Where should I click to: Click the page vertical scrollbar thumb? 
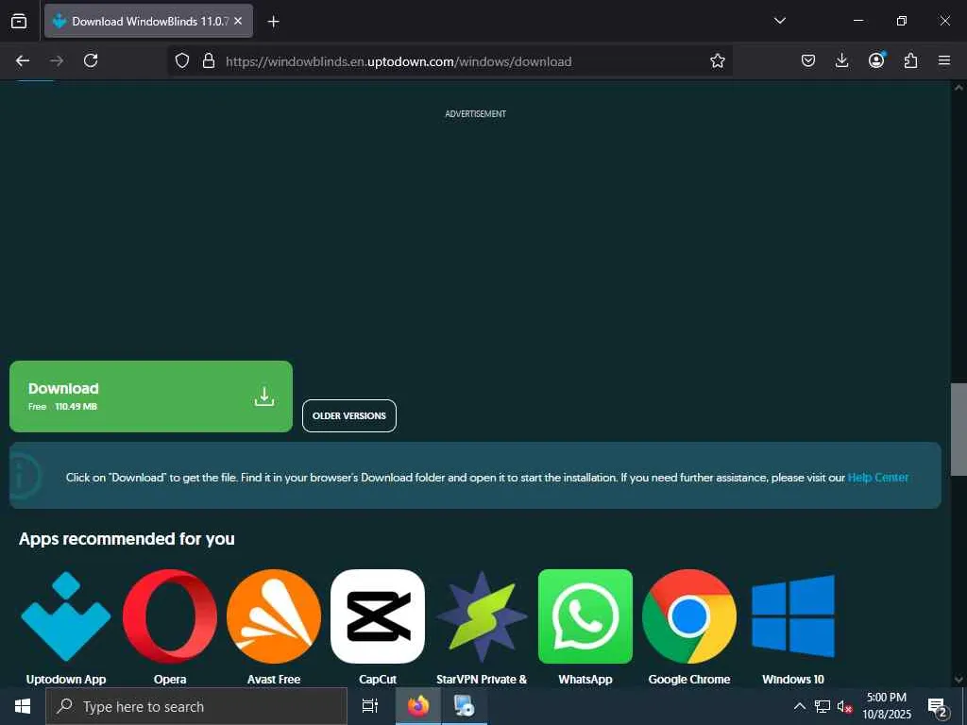pos(959,430)
